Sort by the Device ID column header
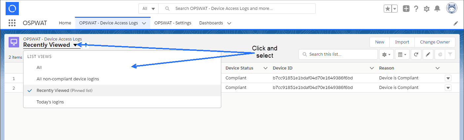464x140 pixels. 282,68
